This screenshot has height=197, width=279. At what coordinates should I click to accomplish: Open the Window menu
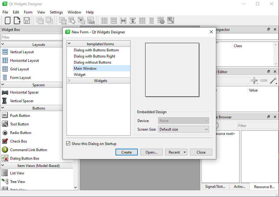[x=74, y=12]
